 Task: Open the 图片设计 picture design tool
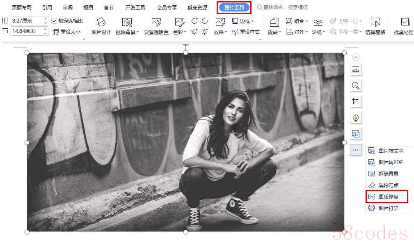pyautogui.click(x=101, y=26)
